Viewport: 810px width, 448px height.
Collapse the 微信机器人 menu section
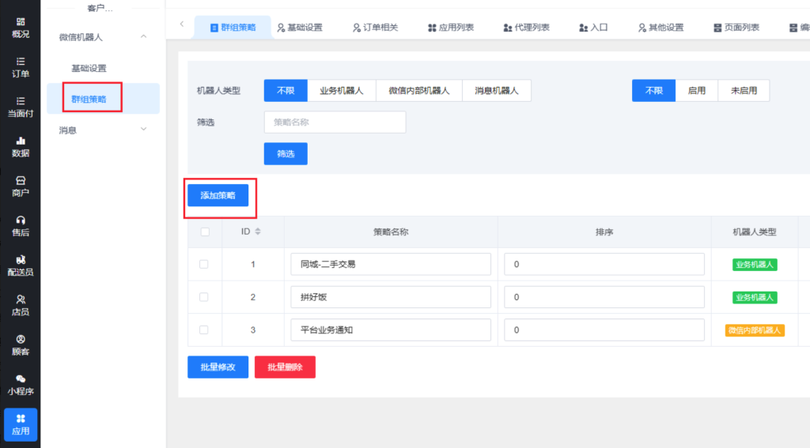pos(143,36)
